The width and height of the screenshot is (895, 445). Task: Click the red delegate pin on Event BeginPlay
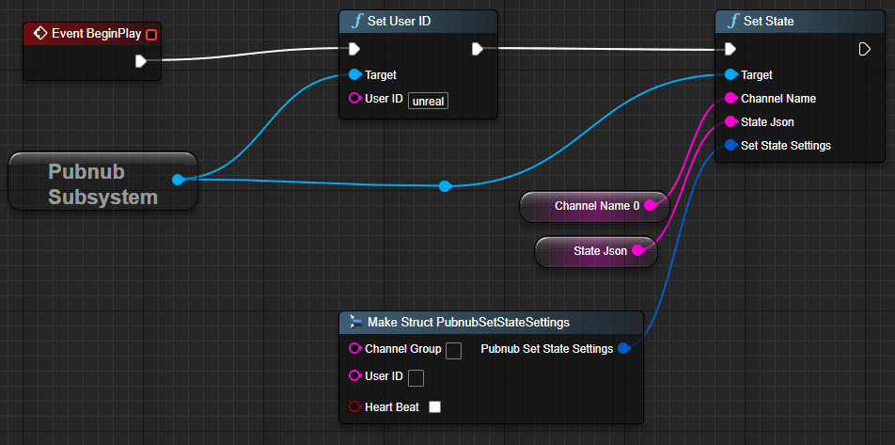point(151,35)
